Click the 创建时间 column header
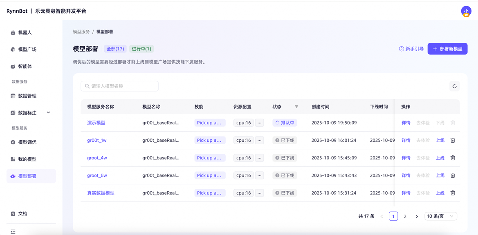 pyautogui.click(x=321, y=107)
